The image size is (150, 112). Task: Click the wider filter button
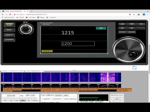point(66,95)
